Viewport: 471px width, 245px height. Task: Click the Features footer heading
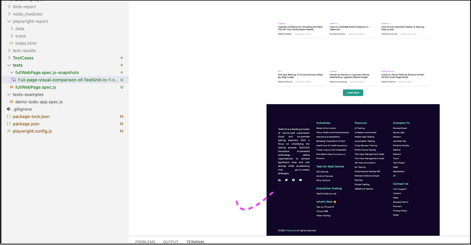click(360, 123)
